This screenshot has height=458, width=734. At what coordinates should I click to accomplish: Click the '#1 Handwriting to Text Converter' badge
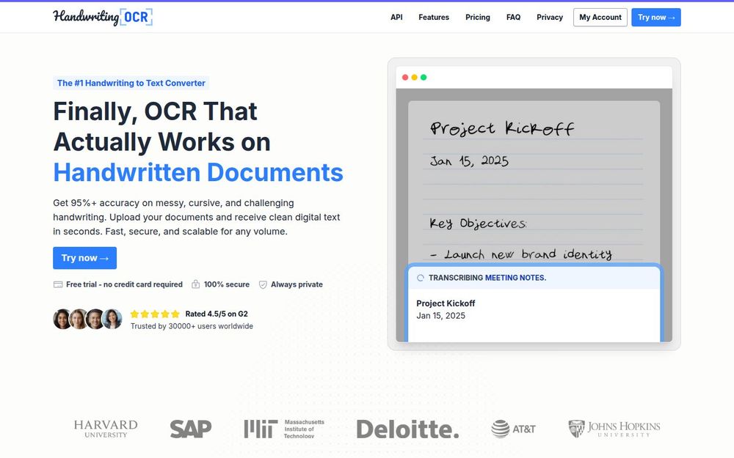click(x=131, y=84)
